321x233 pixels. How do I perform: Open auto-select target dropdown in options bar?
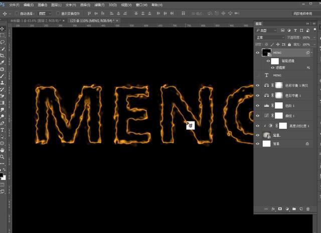click(x=45, y=14)
